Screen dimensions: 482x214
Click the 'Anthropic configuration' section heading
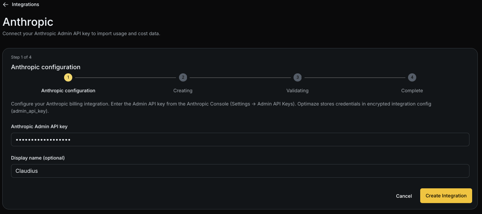[x=46, y=67]
